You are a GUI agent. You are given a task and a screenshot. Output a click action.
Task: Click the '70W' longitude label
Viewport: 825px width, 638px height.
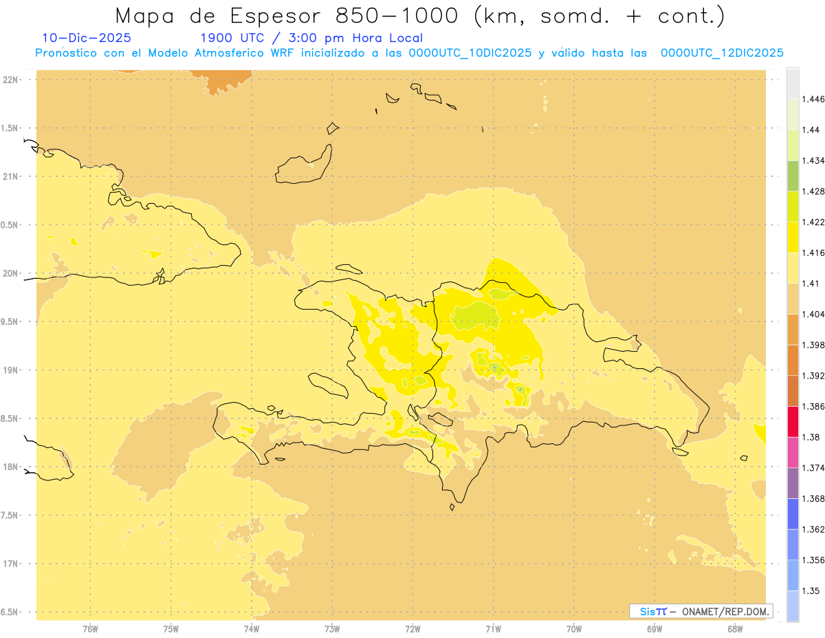click(x=574, y=629)
